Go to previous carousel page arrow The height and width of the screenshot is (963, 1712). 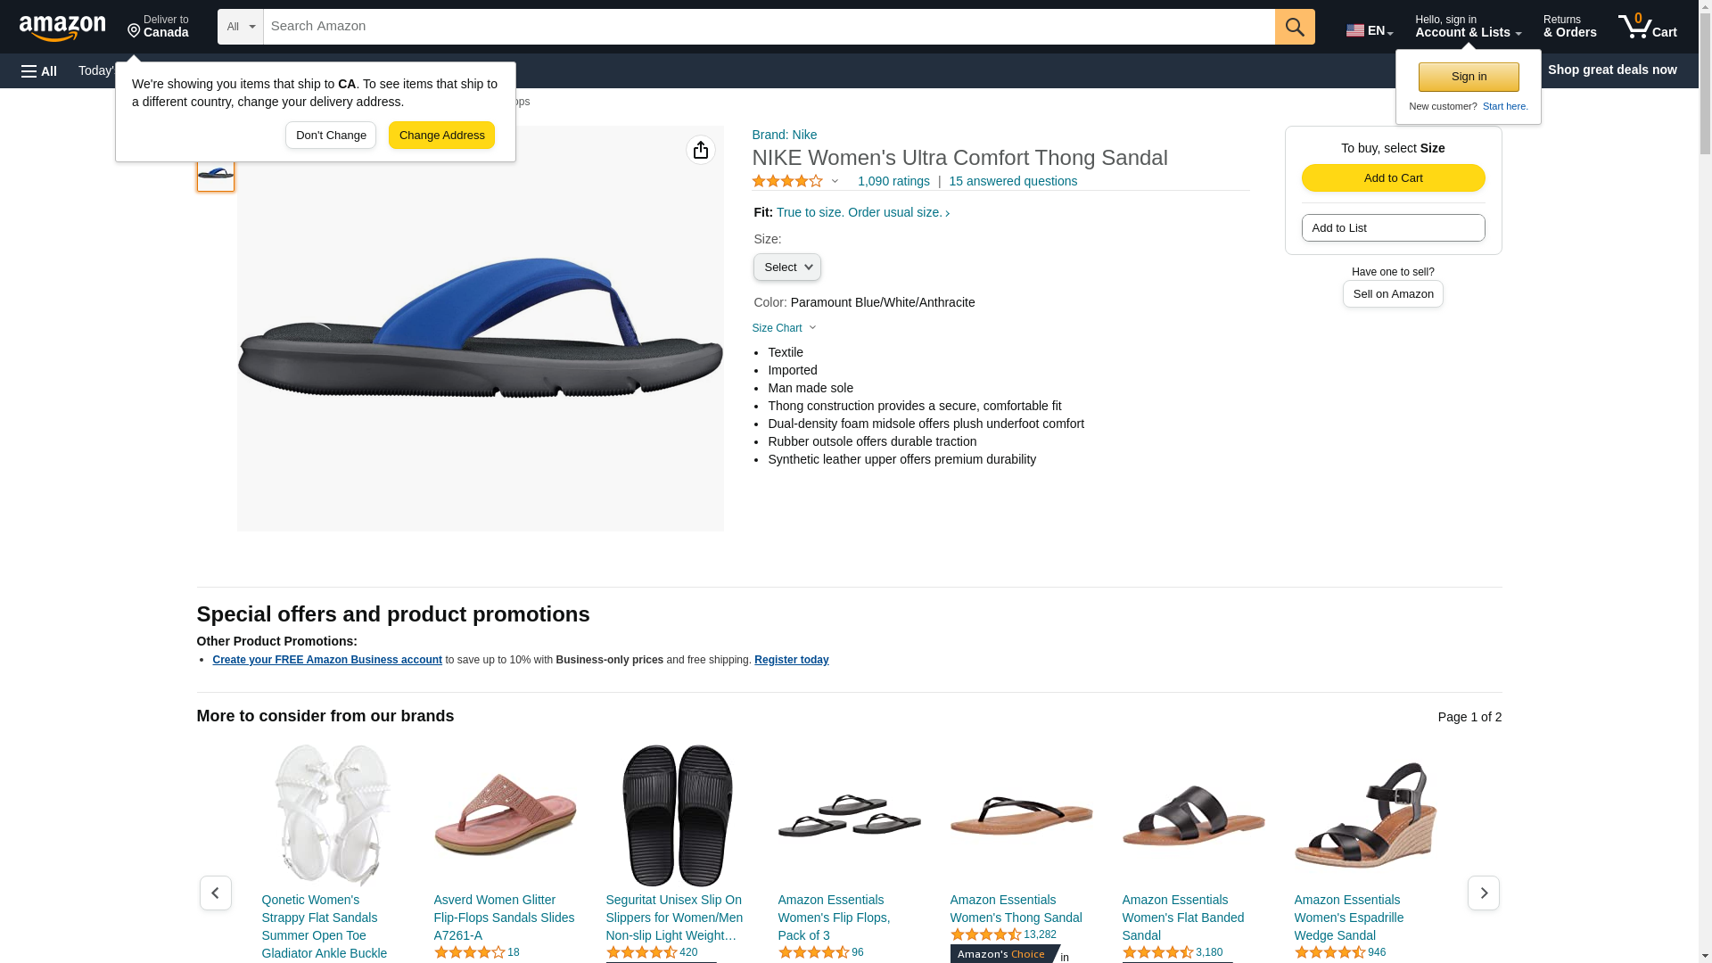click(215, 893)
